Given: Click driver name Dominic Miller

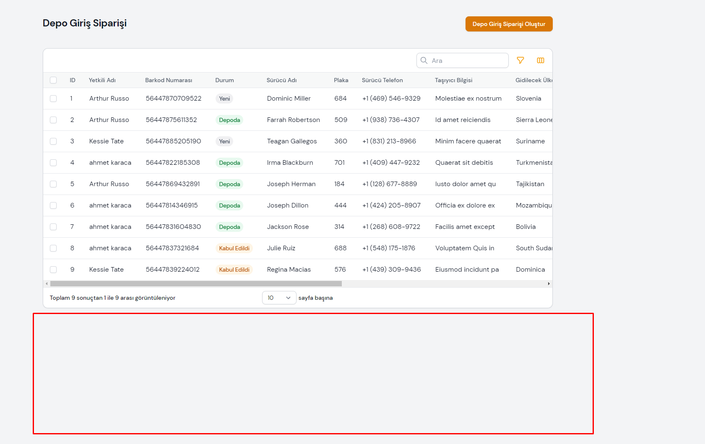Looking at the screenshot, I should click(289, 99).
